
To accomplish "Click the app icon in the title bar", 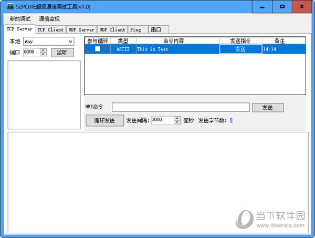I will pyautogui.click(x=10, y=7).
